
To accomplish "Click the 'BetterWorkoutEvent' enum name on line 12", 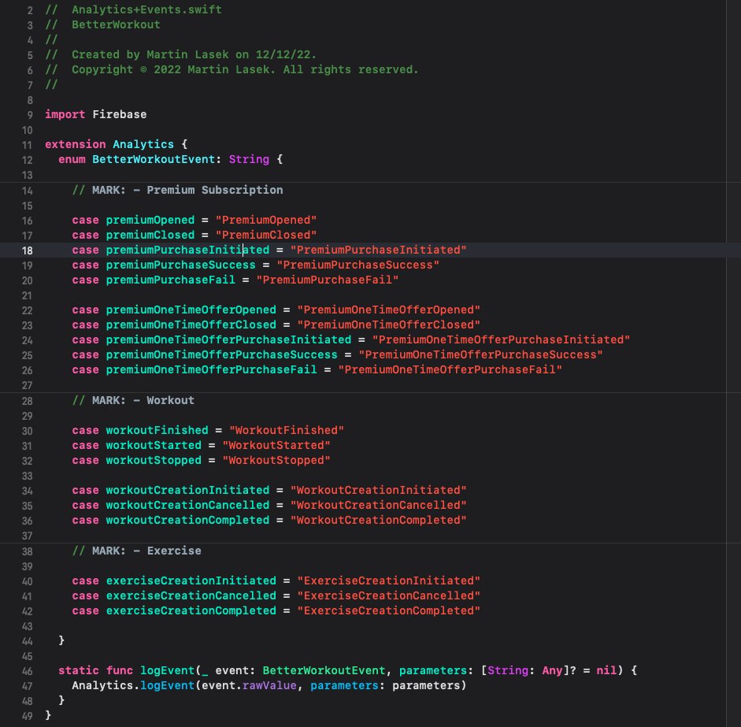I will (x=154, y=159).
